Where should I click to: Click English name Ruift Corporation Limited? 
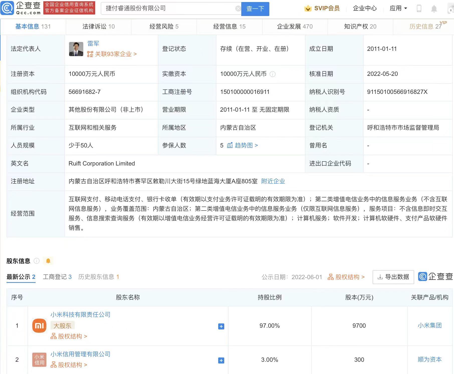(102, 163)
